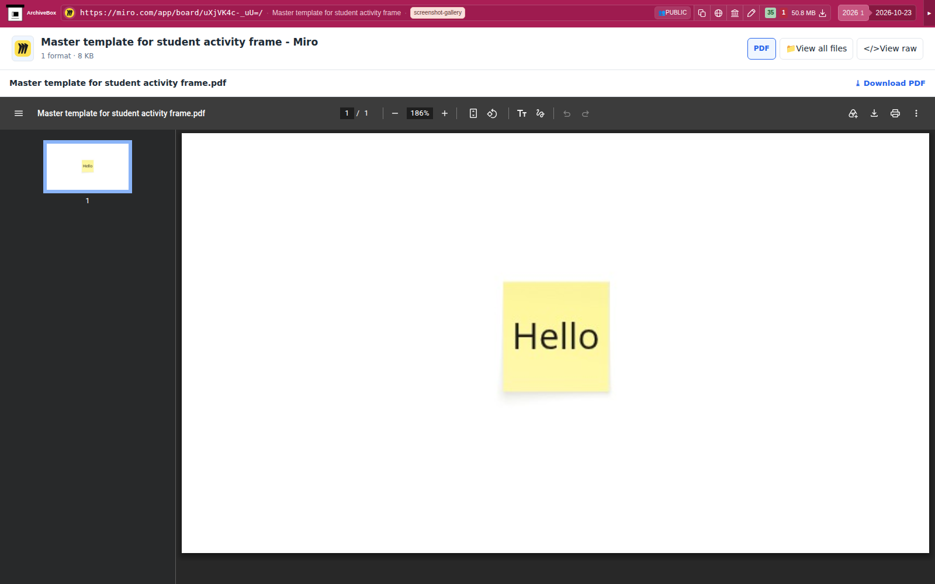Click the Download PDF link
Screen dimensions: 935x584
890,83
